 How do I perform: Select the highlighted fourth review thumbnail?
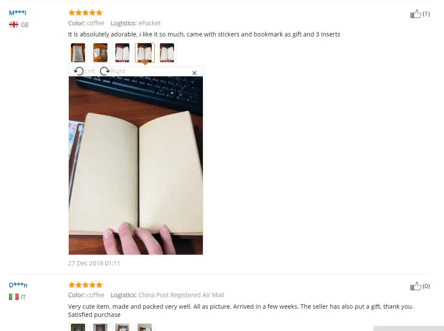click(x=145, y=53)
